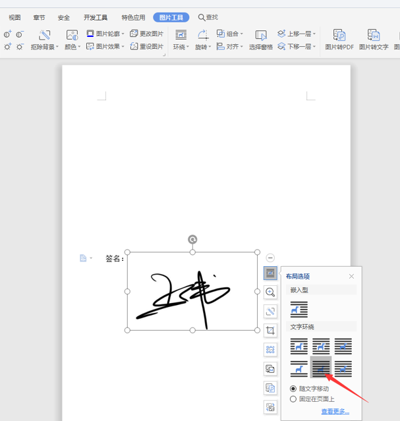400x421 pixels.
Task: Close the 布局选项 layout panel
Action: coord(351,276)
